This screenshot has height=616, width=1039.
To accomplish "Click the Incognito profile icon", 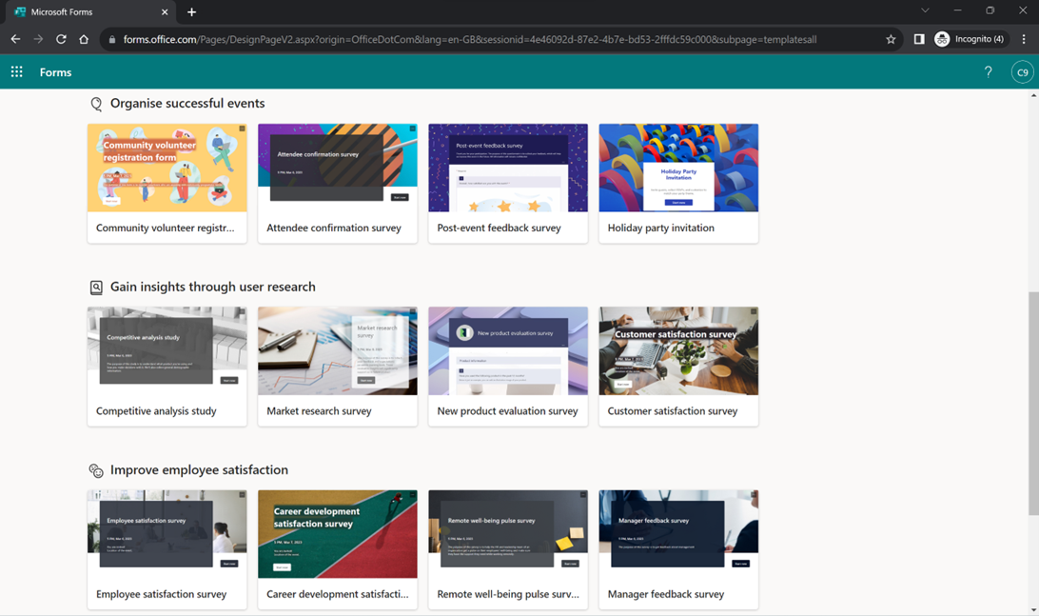I will point(940,39).
